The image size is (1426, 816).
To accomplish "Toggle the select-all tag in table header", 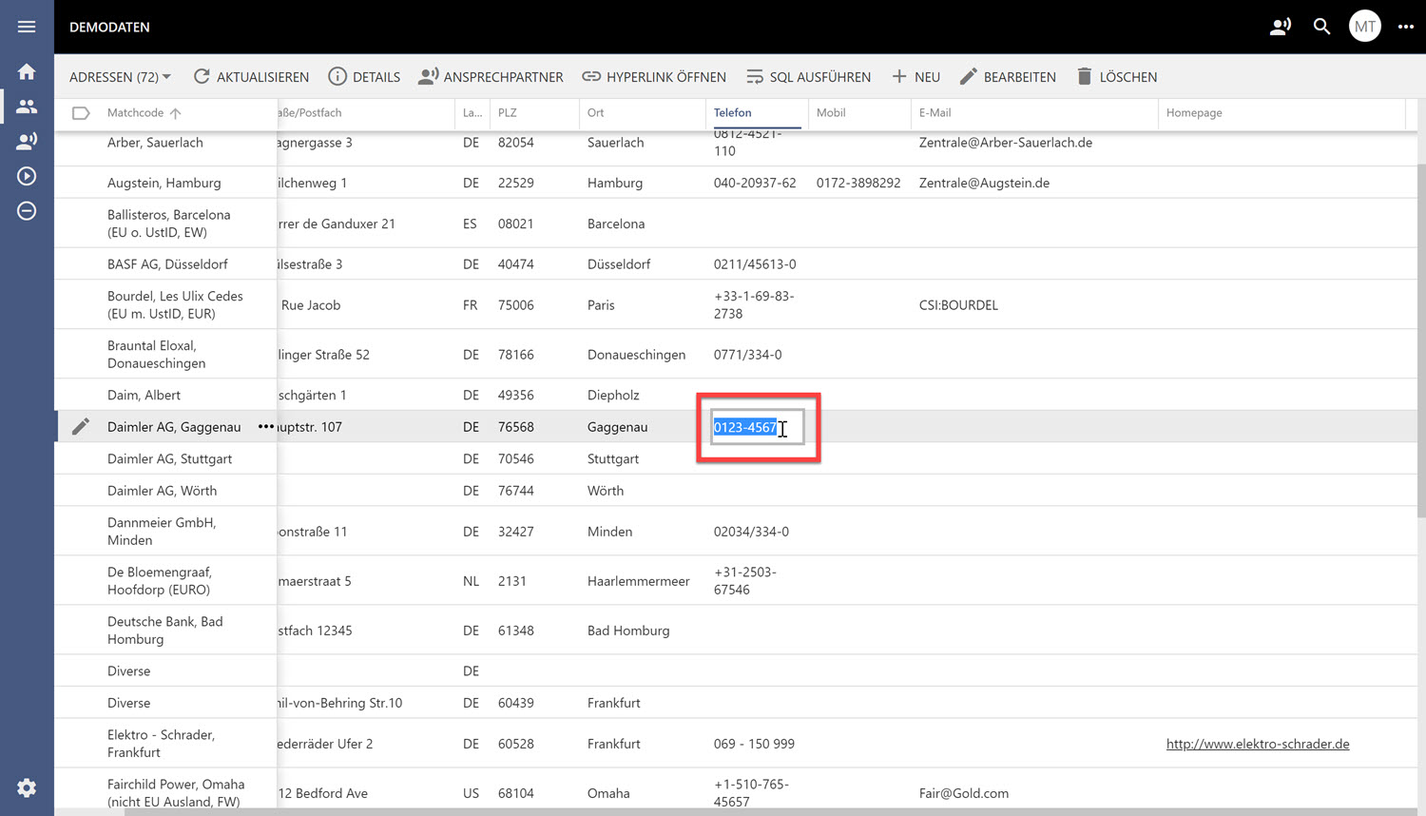I will pyautogui.click(x=81, y=113).
